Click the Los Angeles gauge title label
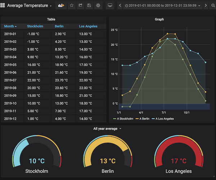The height and width of the screenshot is (180, 216). click(179, 171)
